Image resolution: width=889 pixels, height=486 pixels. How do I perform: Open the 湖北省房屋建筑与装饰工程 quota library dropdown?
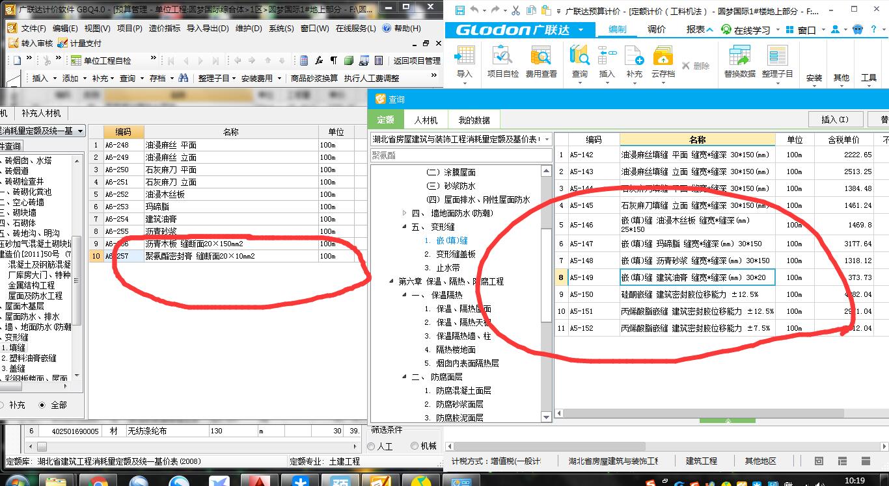pos(547,139)
